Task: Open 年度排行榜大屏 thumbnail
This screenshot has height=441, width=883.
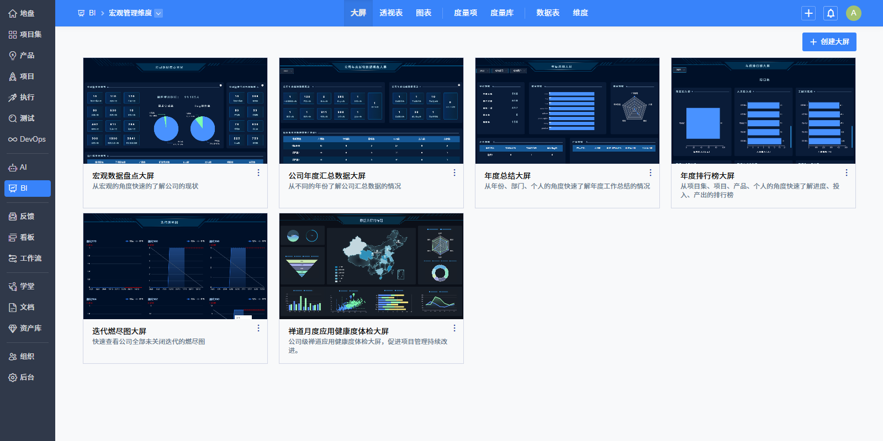Action: pyautogui.click(x=763, y=111)
